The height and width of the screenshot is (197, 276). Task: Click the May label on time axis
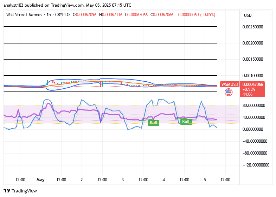40,180
